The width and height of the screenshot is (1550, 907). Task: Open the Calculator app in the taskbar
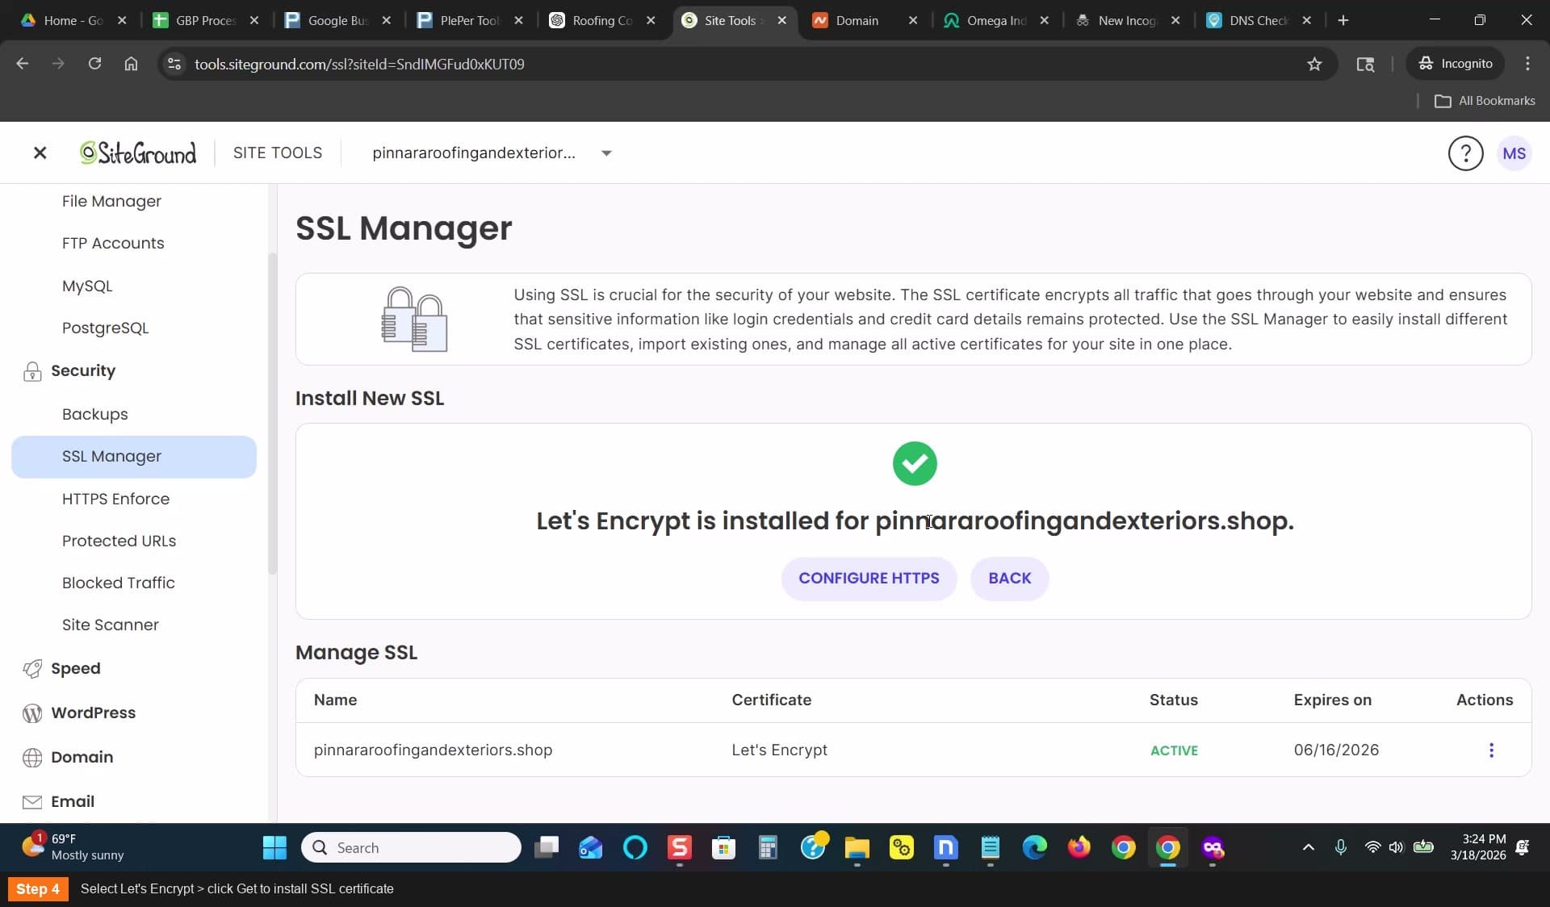point(768,847)
